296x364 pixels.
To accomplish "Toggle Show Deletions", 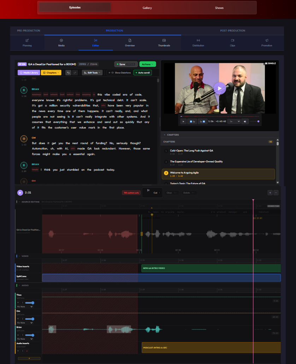I will [120, 73].
